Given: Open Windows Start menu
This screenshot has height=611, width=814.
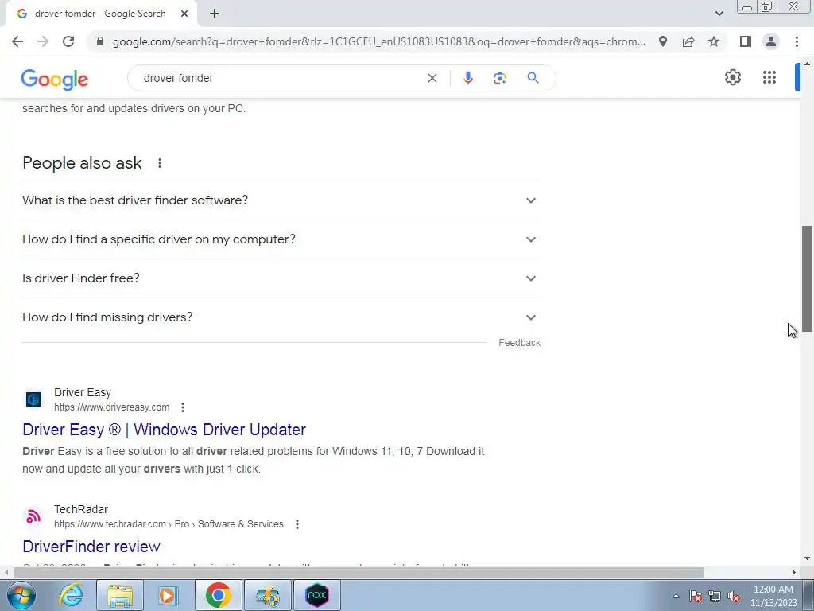Looking at the screenshot, I should 21,595.
